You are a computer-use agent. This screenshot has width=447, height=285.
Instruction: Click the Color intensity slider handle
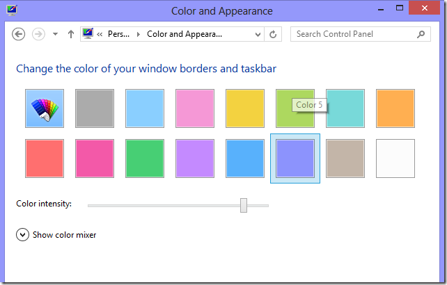(x=244, y=205)
